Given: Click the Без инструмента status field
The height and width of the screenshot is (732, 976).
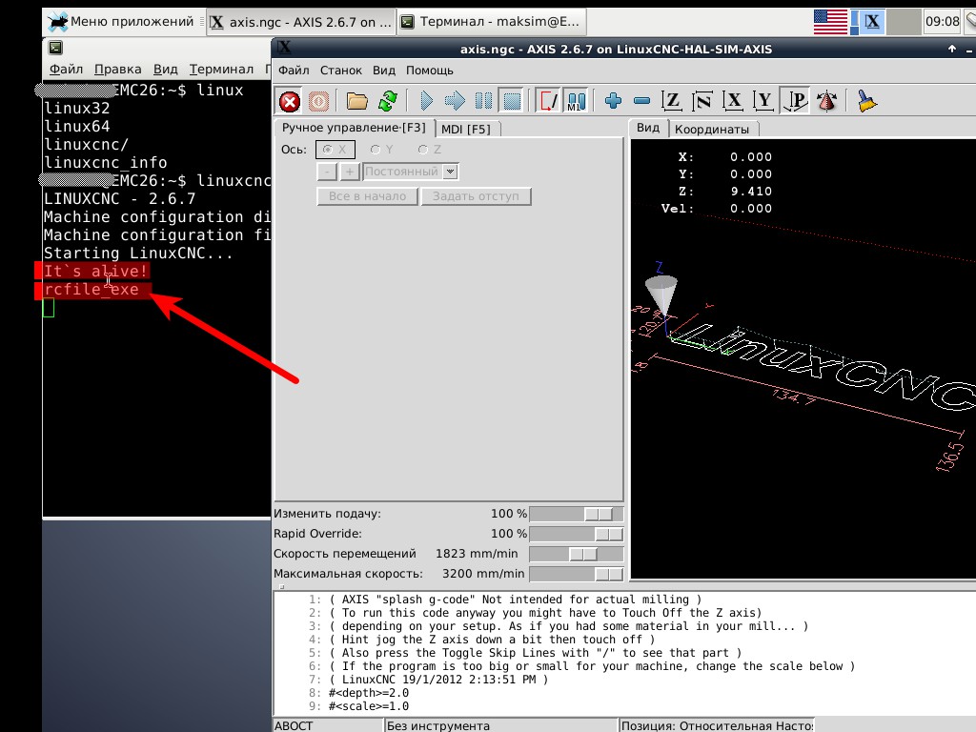Looking at the screenshot, I should 501,725.
